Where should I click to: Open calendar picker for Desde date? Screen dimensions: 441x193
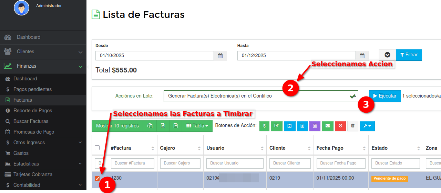(x=220, y=56)
